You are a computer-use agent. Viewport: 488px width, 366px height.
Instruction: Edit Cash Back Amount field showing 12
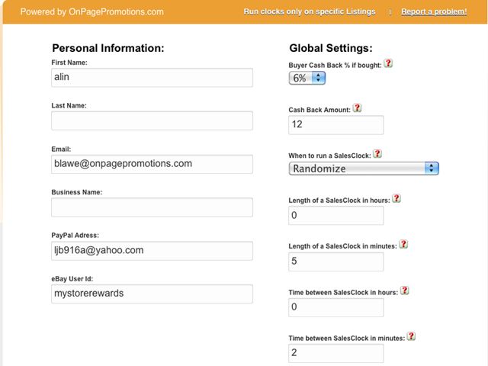pos(336,125)
